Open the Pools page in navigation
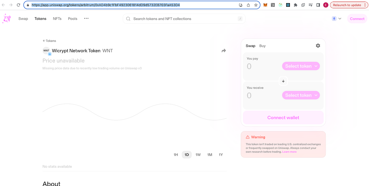369x186 pixels. click(x=72, y=19)
